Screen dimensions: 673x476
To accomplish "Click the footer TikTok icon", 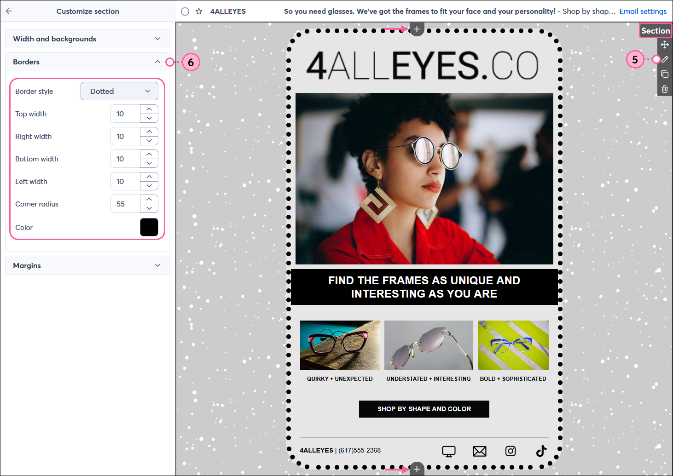I will click(x=541, y=451).
